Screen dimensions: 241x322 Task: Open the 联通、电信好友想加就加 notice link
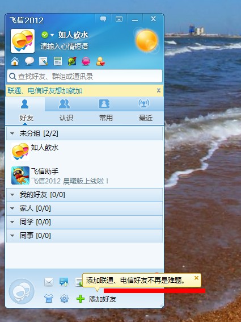[45, 90]
